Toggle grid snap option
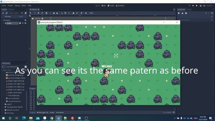This screenshot has height=121, width=215. [66, 13]
